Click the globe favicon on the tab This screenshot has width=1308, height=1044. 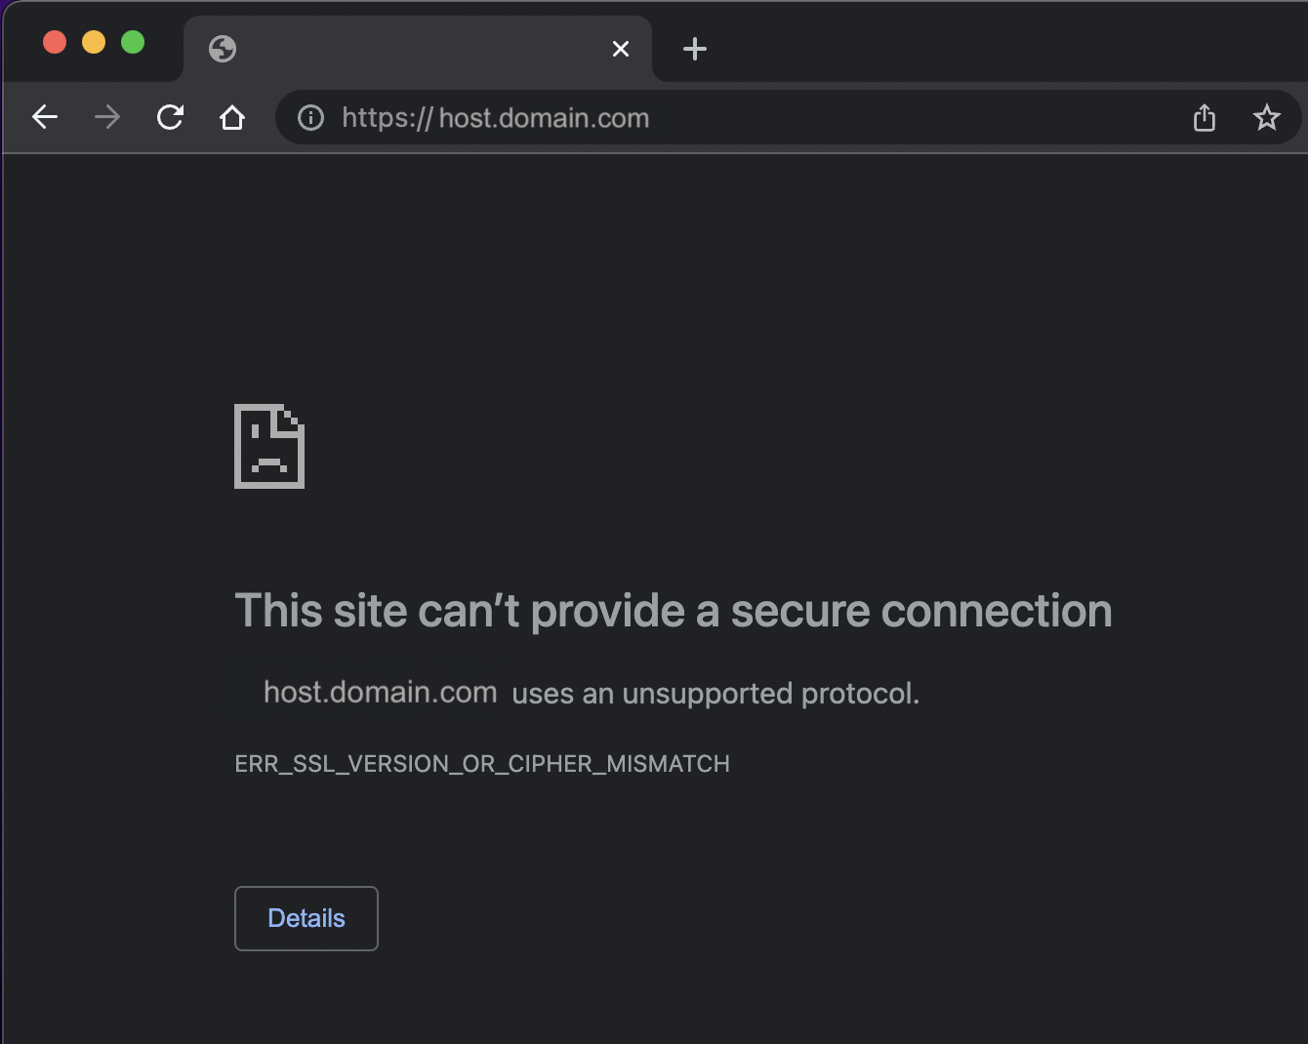coord(223,49)
